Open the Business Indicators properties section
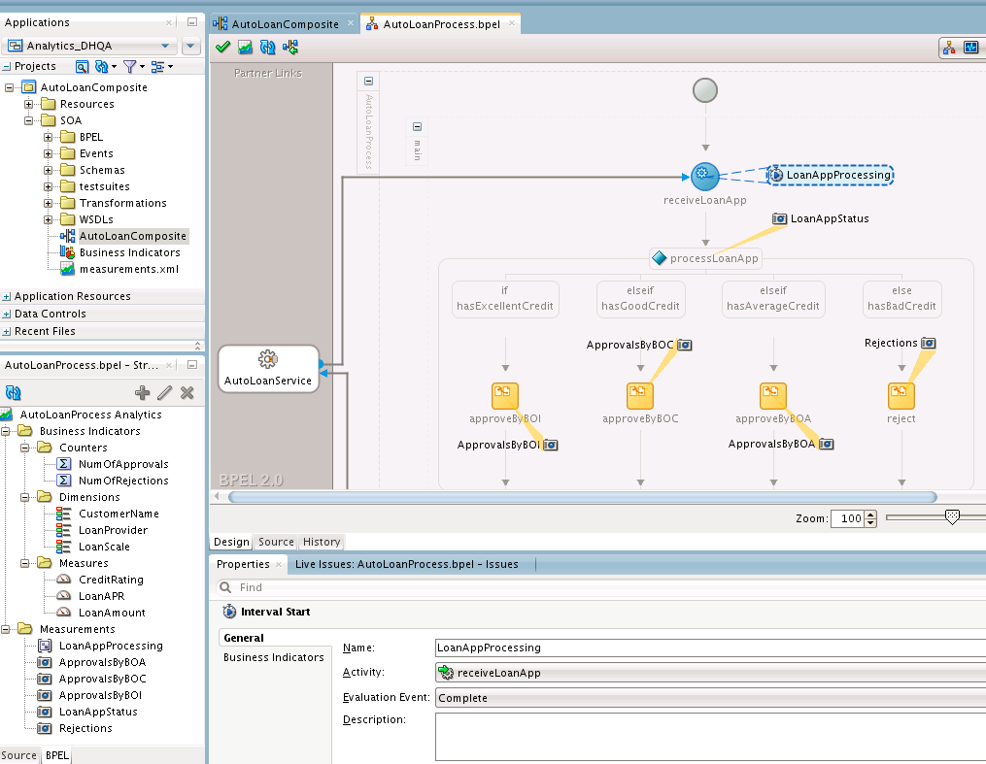The width and height of the screenshot is (986, 764). [273, 657]
